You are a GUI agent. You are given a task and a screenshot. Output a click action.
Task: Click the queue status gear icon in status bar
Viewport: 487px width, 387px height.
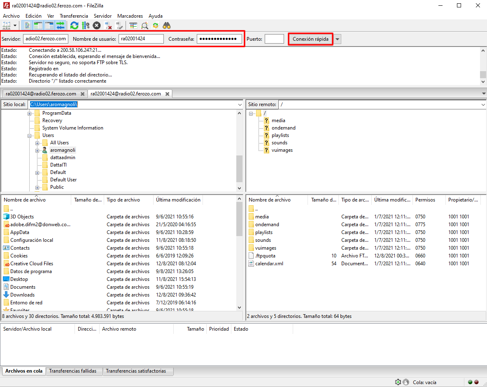(x=398, y=382)
